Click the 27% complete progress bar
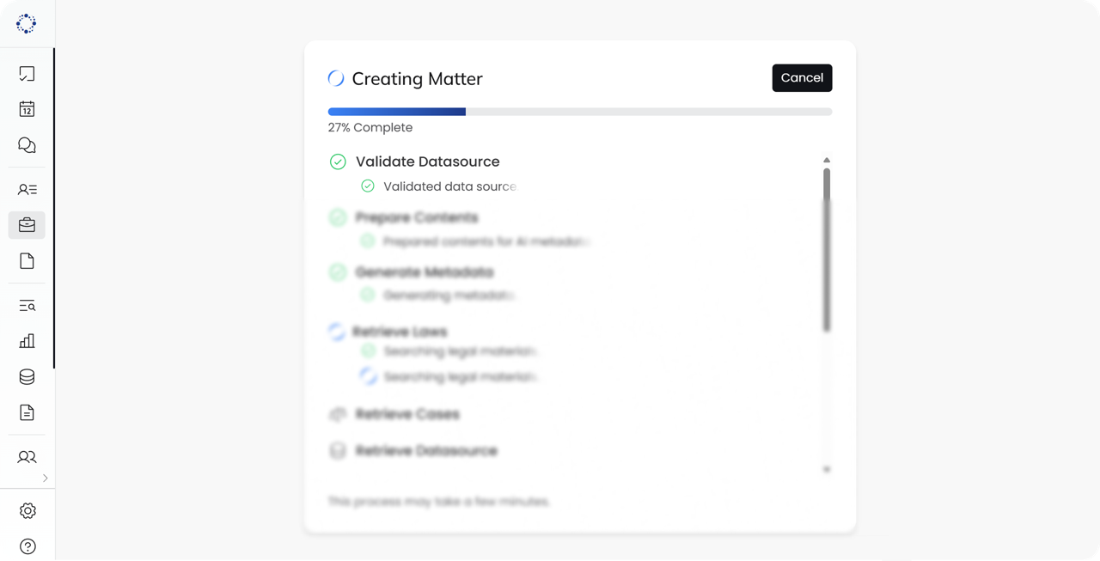Screen dimensions: 1100x561 pyautogui.click(x=579, y=112)
